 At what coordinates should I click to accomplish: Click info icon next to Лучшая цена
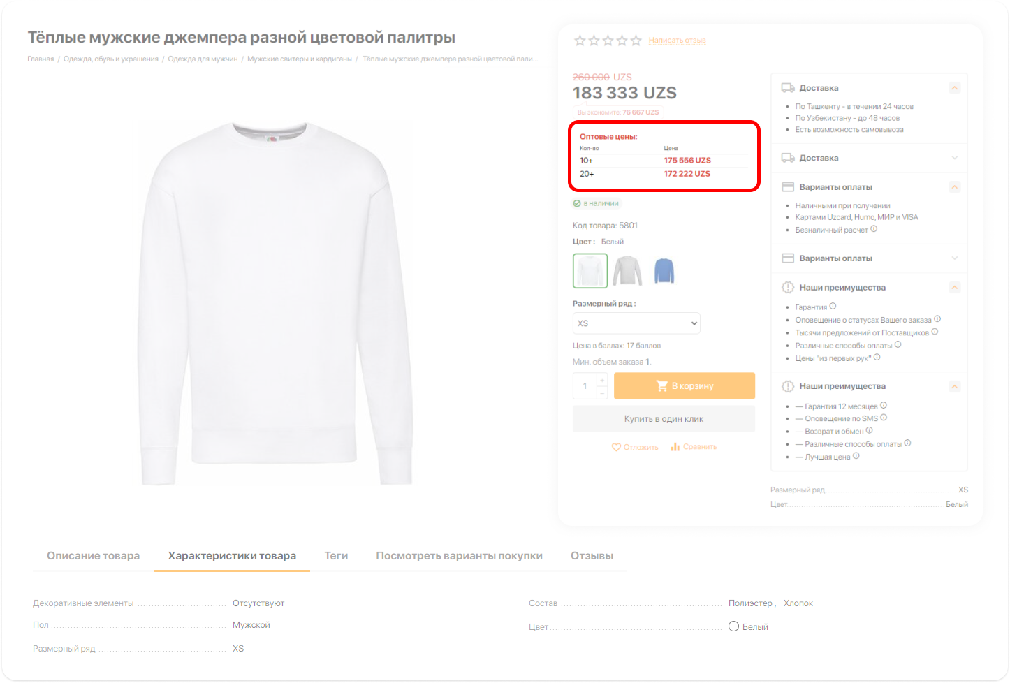pos(856,456)
